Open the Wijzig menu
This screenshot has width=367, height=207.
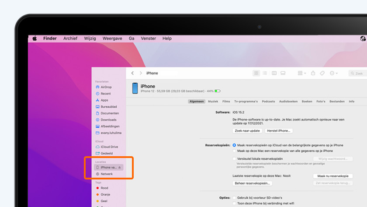click(90, 39)
